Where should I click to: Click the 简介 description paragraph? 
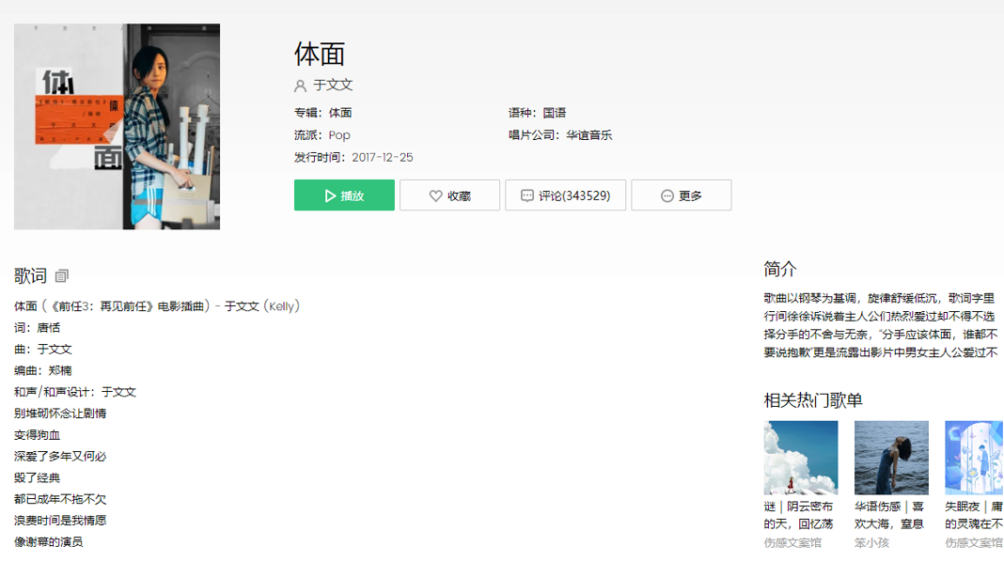[x=881, y=325]
